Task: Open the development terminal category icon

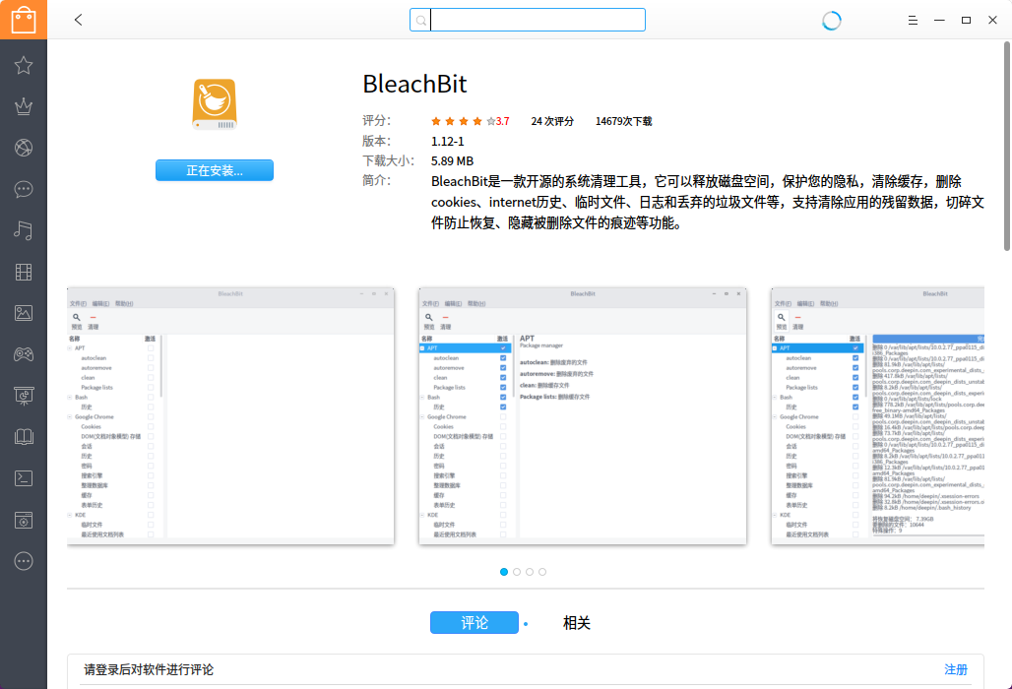Action: [x=24, y=478]
